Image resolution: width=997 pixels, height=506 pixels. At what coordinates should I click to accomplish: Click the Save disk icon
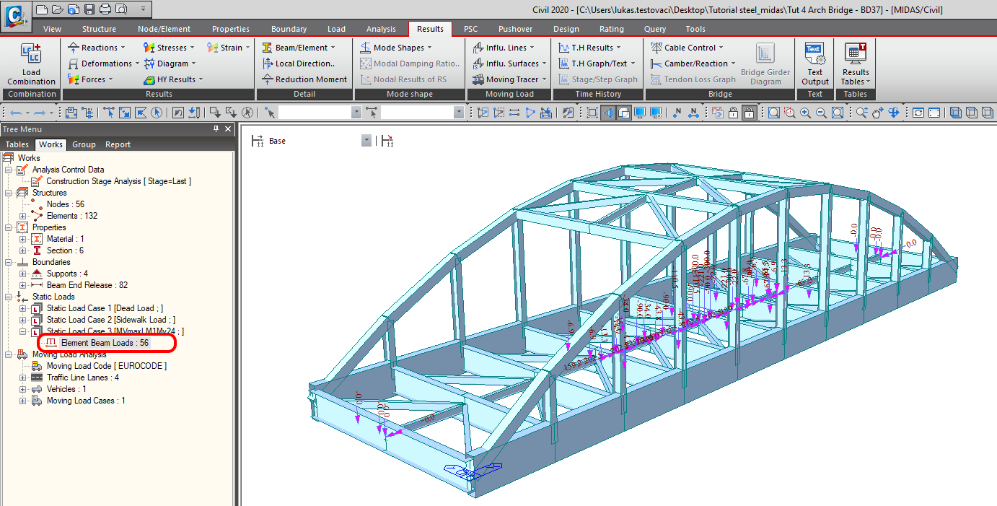pyautogui.click(x=89, y=9)
